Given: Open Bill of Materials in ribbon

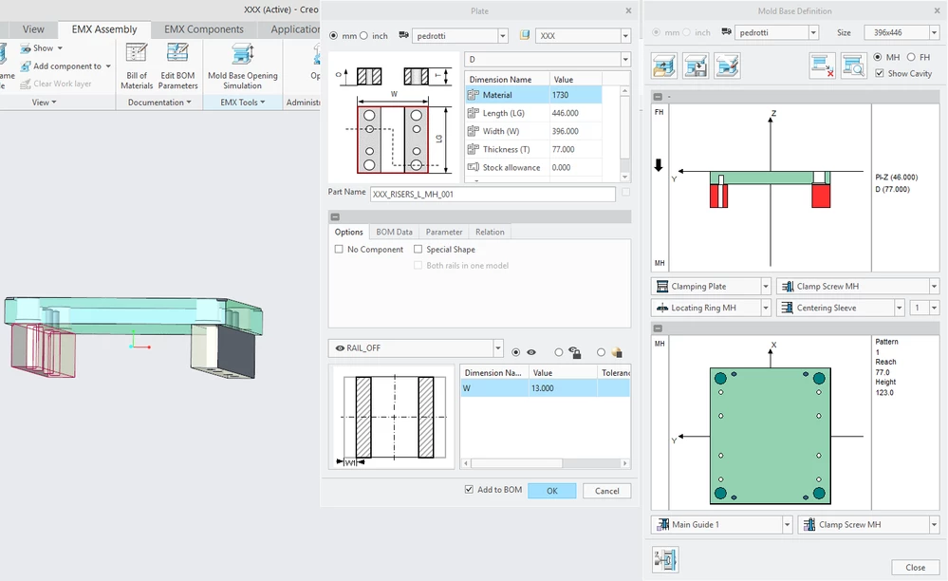Looking at the screenshot, I should click(x=136, y=66).
